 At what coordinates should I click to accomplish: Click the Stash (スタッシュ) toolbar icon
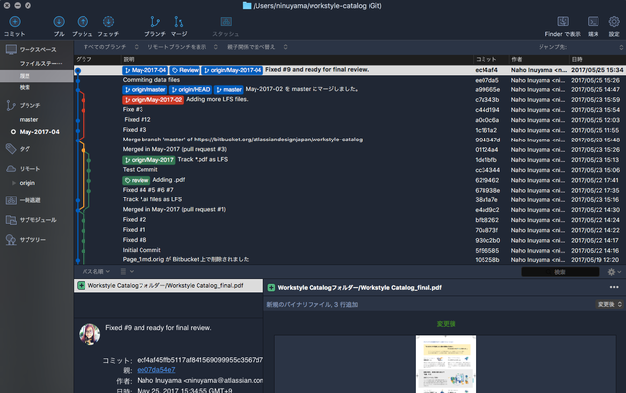(x=226, y=22)
